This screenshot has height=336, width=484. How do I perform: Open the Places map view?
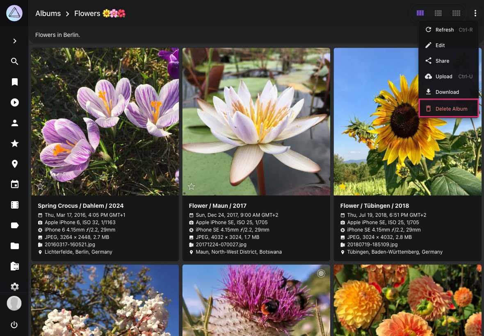tap(15, 164)
